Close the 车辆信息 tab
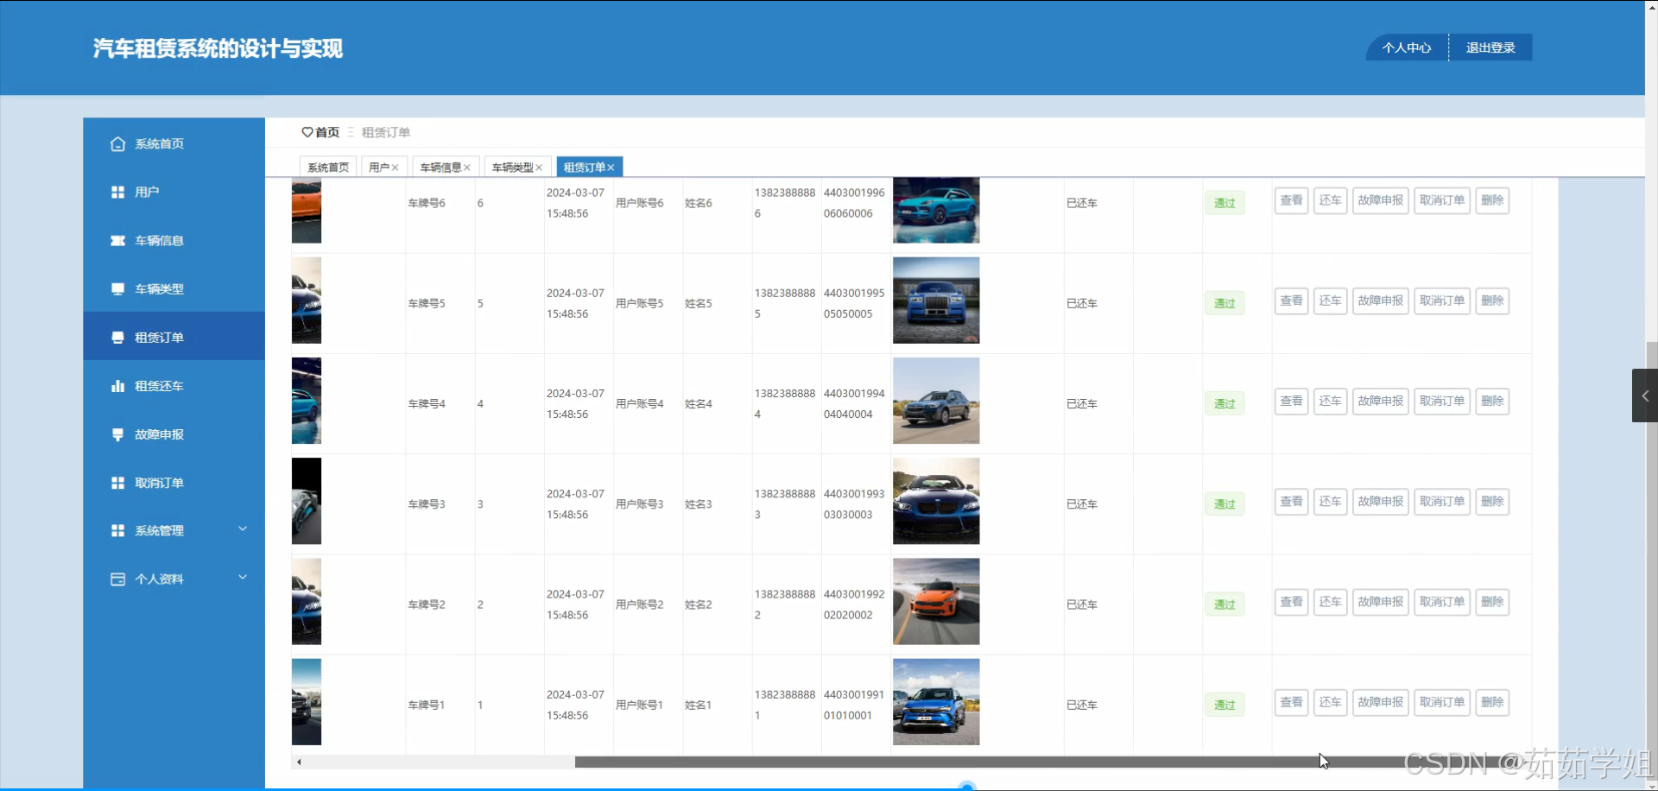The image size is (1658, 791). (x=467, y=168)
